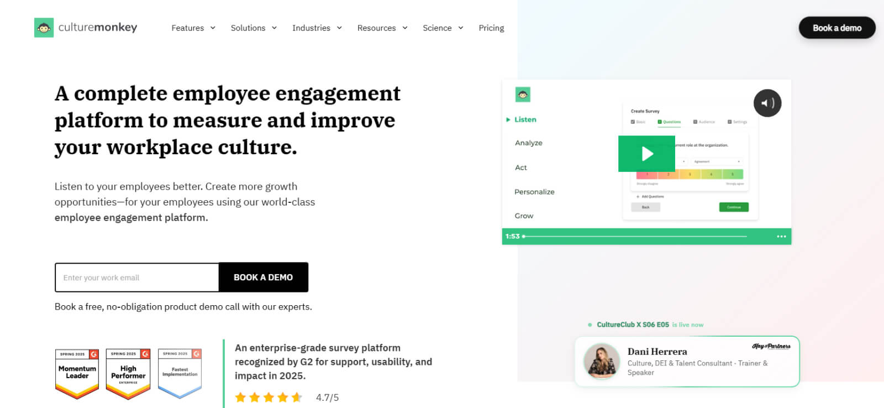The height and width of the screenshot is (408, 884).
Task: Open the video's three-dot options menu
Action: point(781,237)
